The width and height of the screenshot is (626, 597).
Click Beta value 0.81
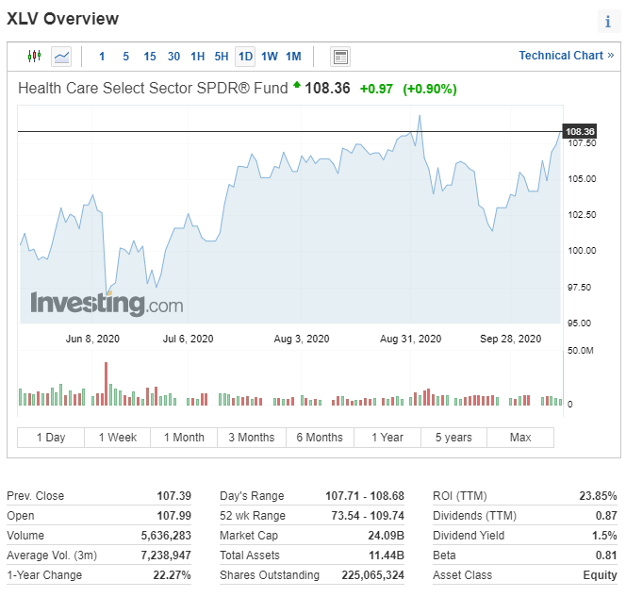606,556
